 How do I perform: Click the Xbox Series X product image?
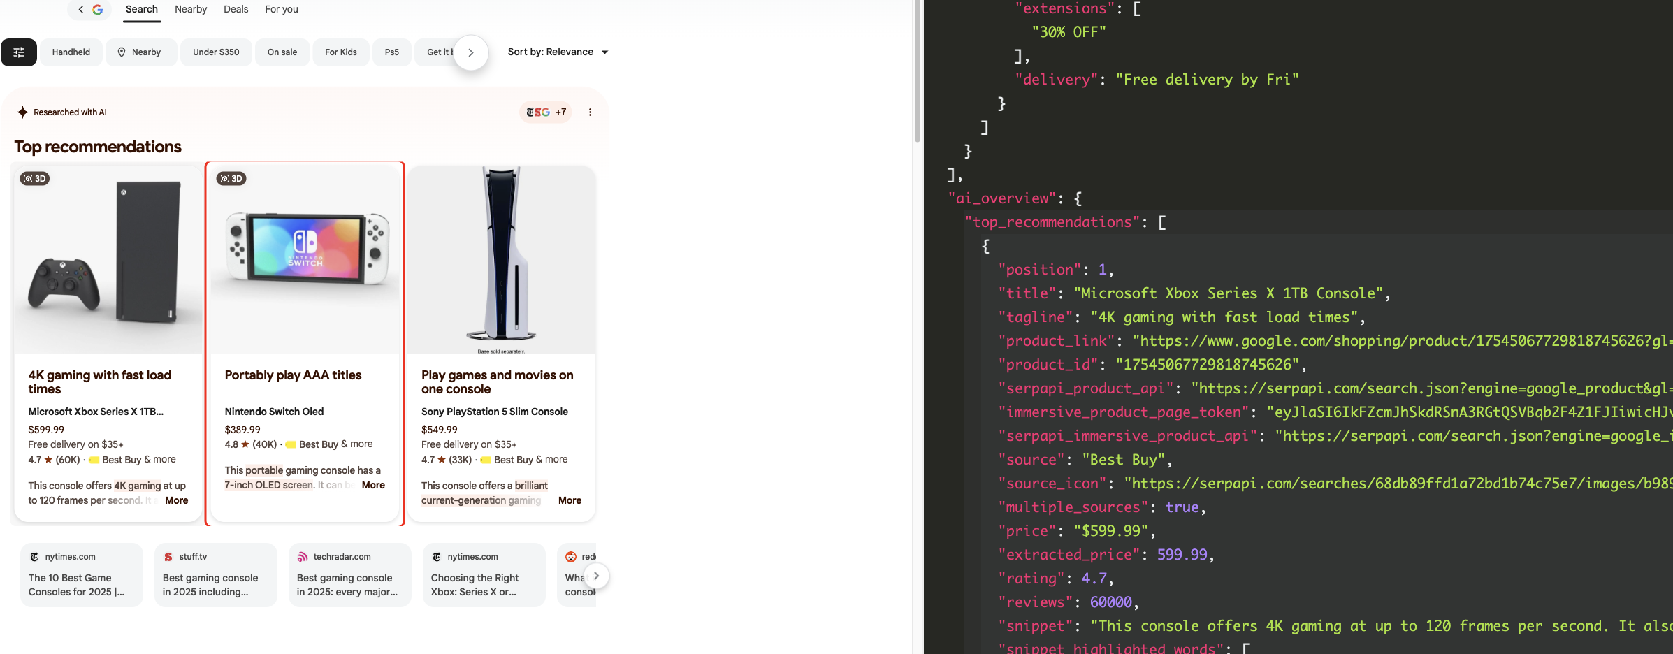[108, 260]
